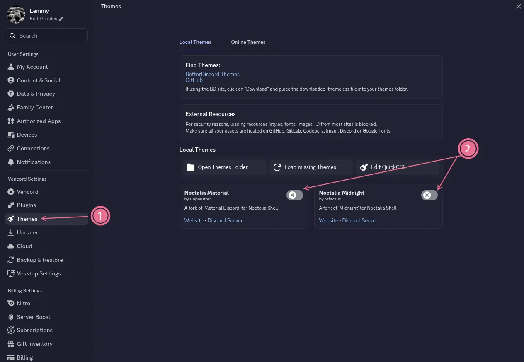Viewport: 524px width, 362px height.
Task: Click the Updater download icon
Action: click(x=11, y=232)
